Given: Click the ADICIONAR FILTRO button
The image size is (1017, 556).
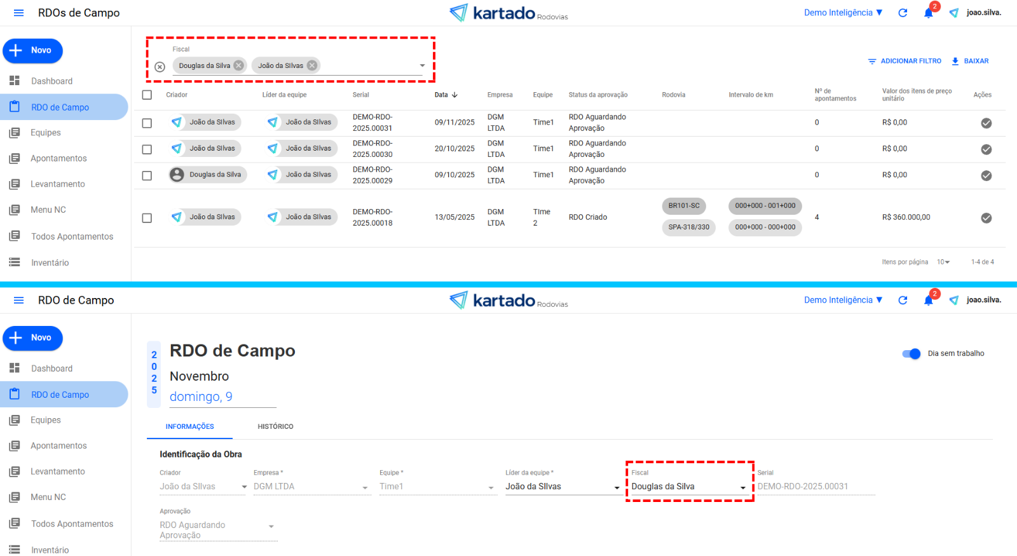Looking at the screenshot, I should click(904, 61).
